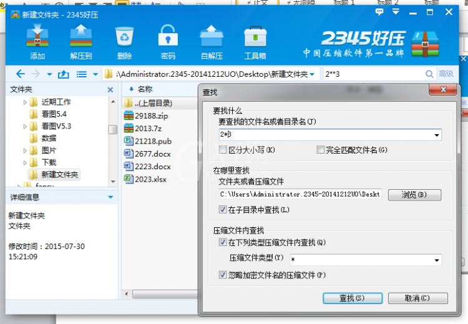
Task: Click the 浏览(B) browse button
Action: (414, 195)
